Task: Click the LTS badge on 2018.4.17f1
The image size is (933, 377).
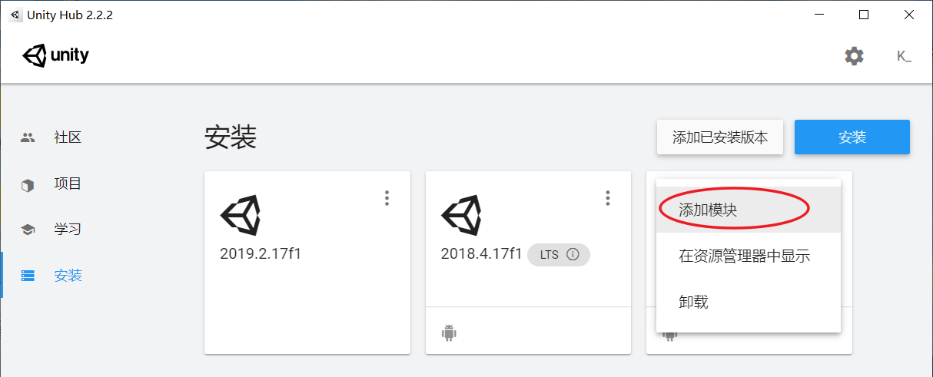Action: coord(558,255)
